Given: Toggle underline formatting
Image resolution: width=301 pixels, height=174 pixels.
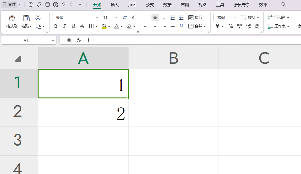Looking at the screenshot, I should point(73,26).
